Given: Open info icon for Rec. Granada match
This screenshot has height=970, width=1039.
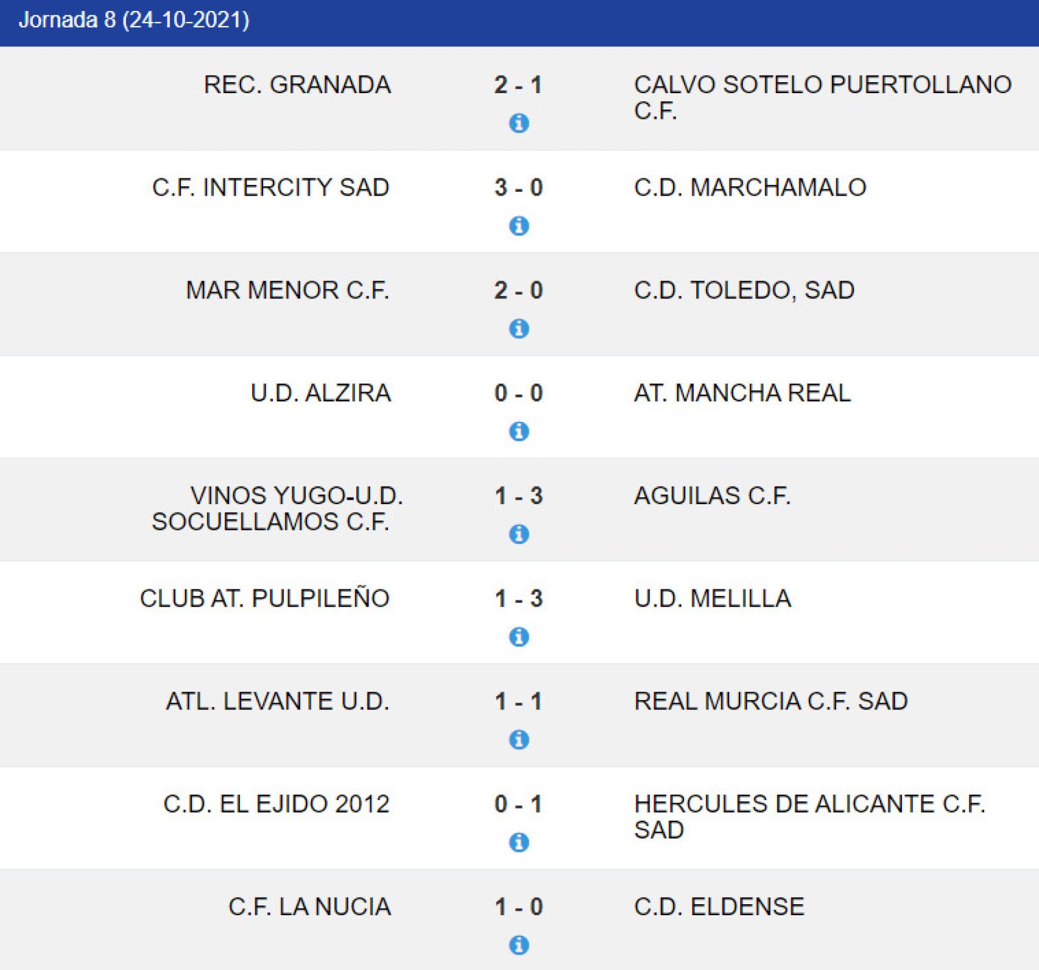Looking at the screenshot, I should tap(519, 123).
